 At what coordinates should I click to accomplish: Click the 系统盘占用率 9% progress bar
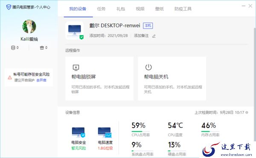pyautogui.click(x=143, y=151)
